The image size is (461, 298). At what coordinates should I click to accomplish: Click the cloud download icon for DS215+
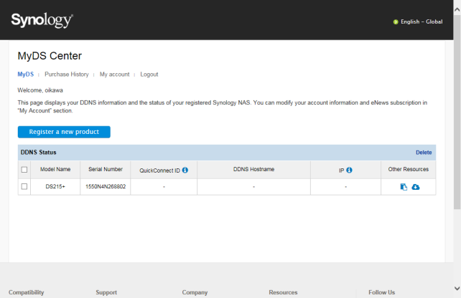[x=416, y=187]
